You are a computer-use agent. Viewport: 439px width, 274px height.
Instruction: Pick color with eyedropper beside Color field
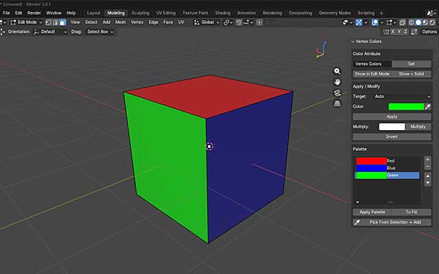427,107
